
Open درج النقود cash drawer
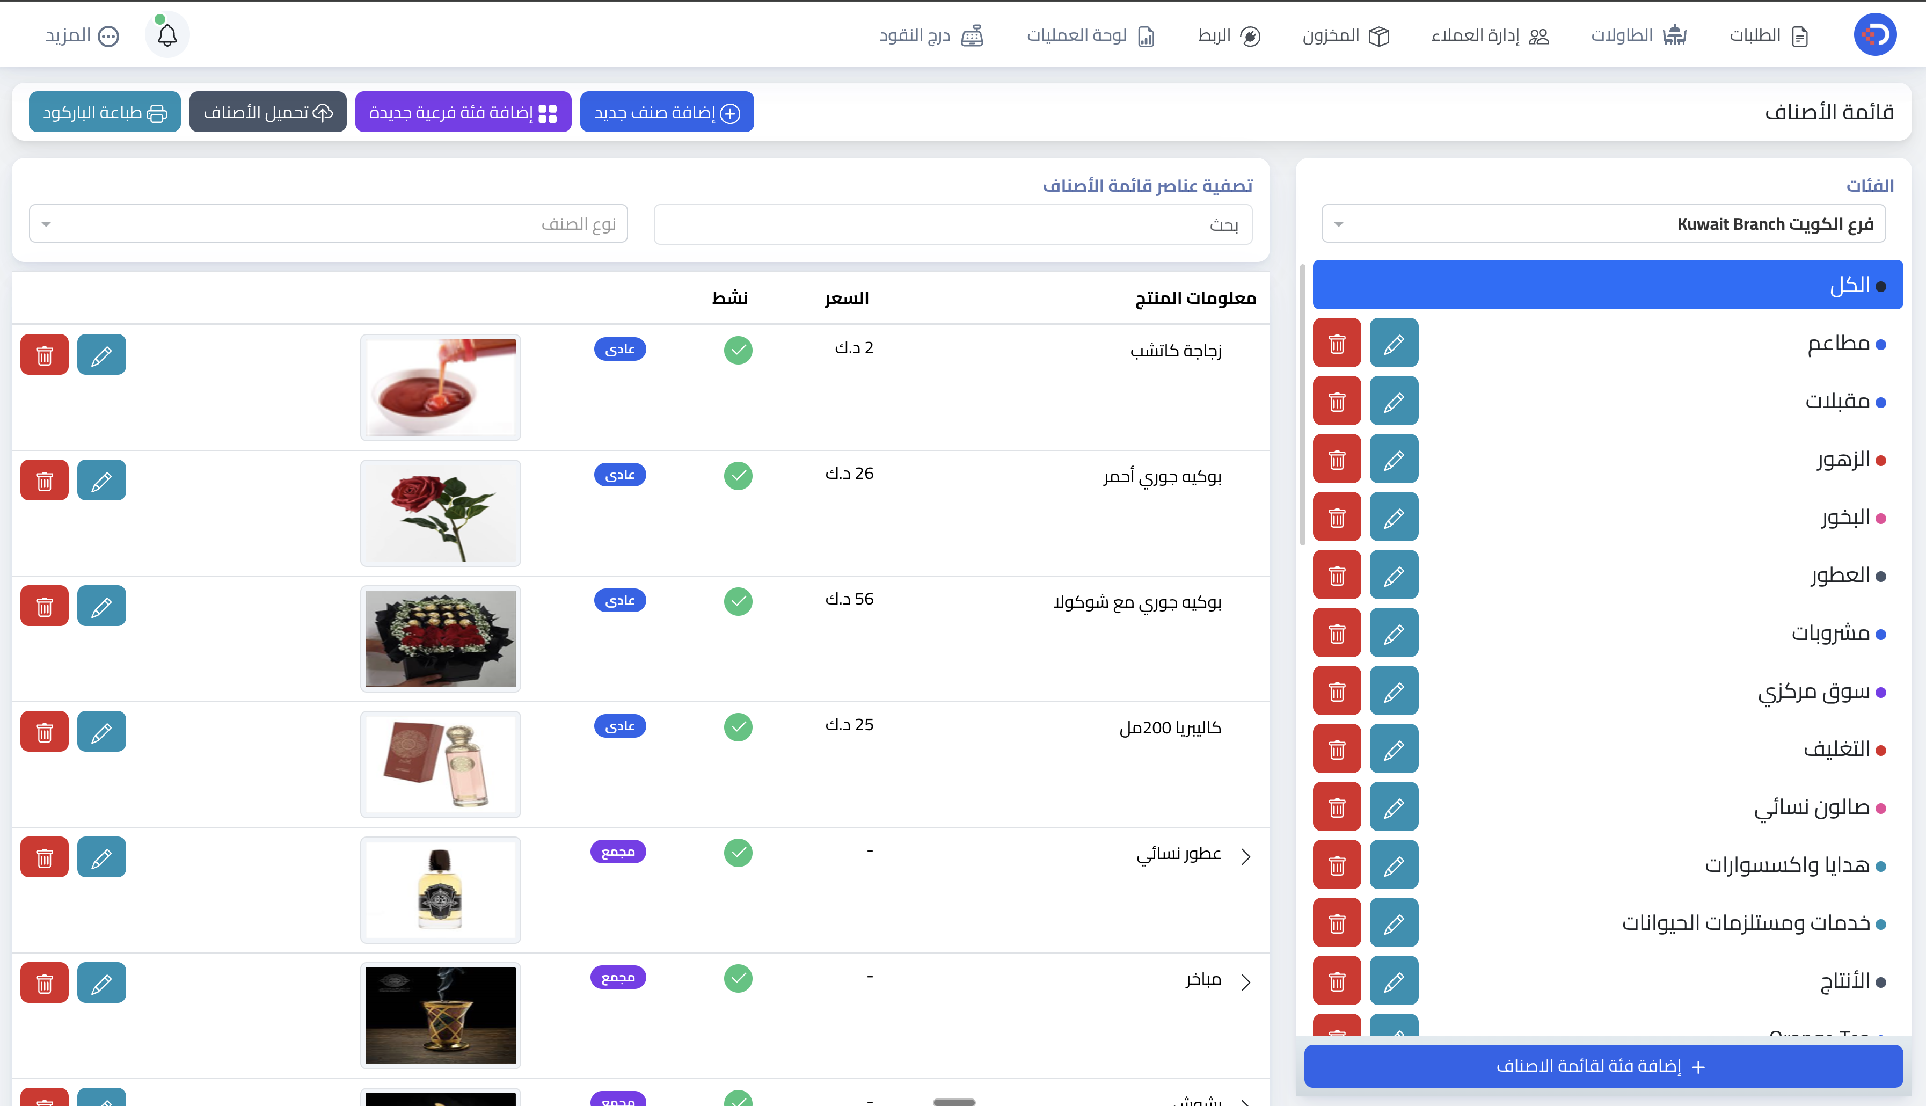932,35
